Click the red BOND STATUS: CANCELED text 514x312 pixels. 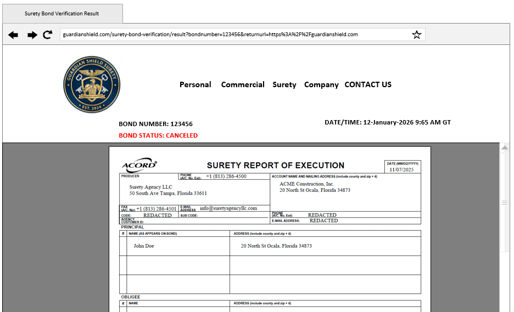click(x=158, y=135)
